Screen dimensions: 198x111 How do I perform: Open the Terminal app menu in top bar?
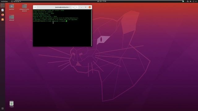tap(16, 1)
